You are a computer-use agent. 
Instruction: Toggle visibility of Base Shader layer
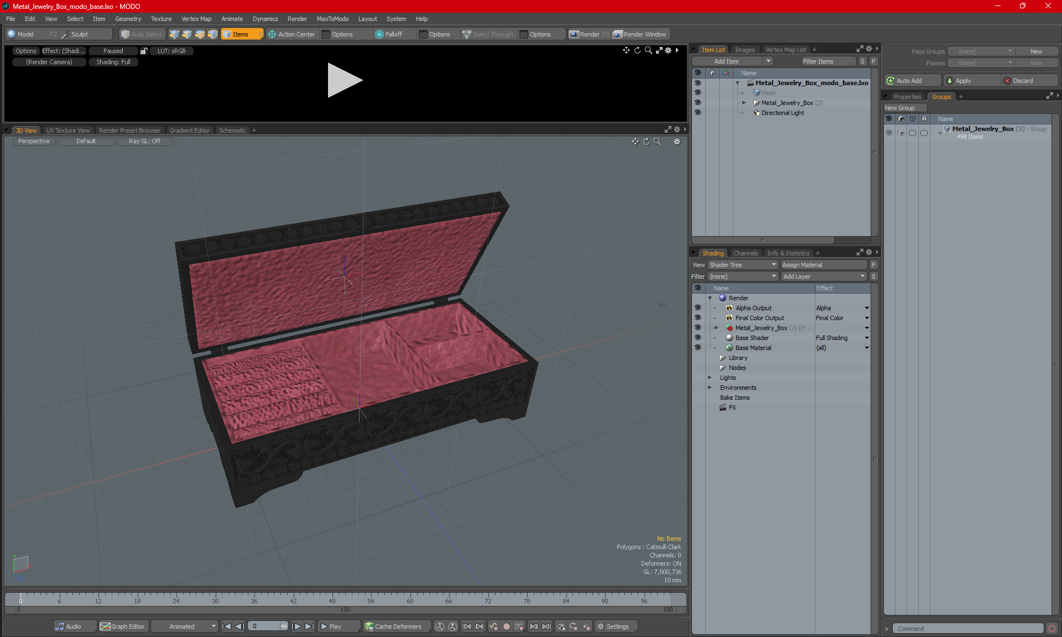(x=697, y=338)
